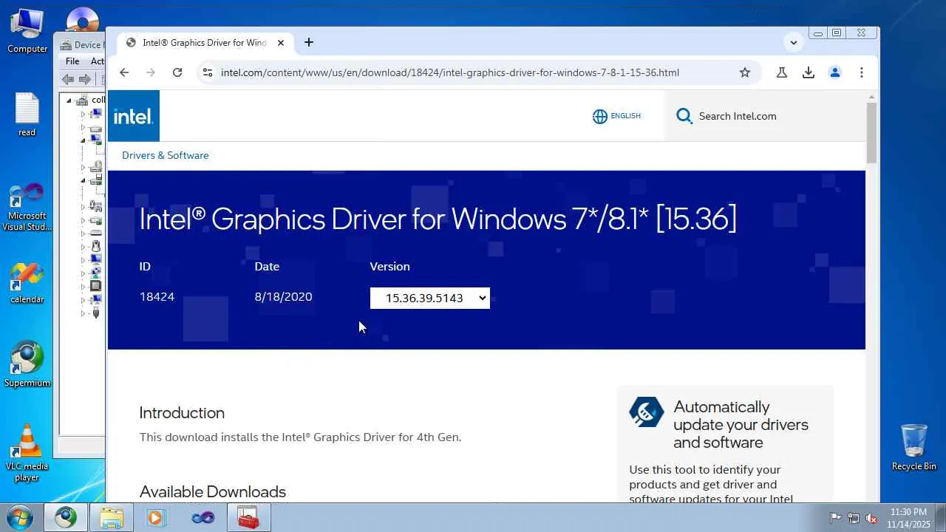The image size is (946, 532).
Task: Open a new browser tab
Action: point(309,43)
